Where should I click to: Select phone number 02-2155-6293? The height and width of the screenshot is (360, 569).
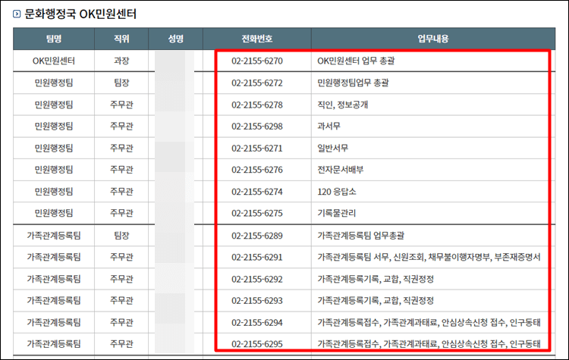257,301
